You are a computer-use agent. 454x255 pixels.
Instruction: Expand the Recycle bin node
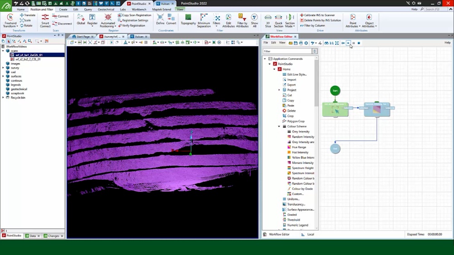click(3, 98)
